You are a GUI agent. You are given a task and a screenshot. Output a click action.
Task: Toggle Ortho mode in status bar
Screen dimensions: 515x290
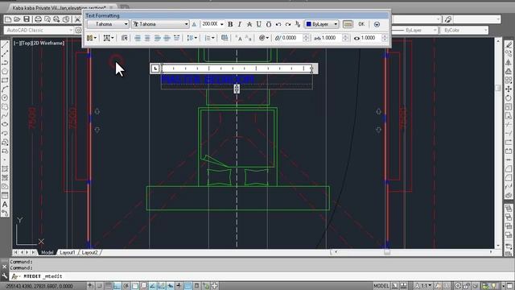click(x=117, y=286)
